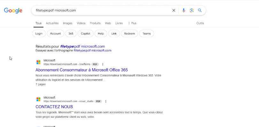Open the Outils search tools
This screenshot has height=127, width=259.
click(x=200, y=23)
